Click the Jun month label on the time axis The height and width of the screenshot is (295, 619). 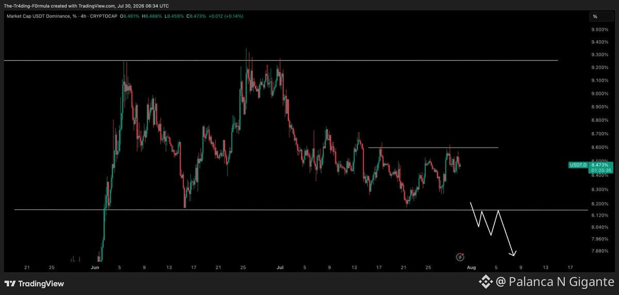coord(94,268)
